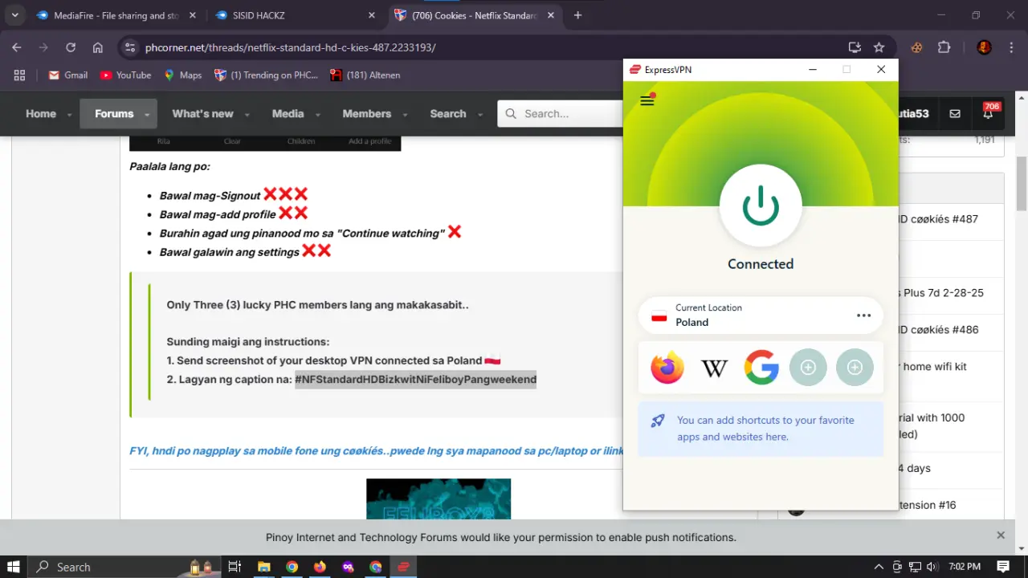Viewport: 1028px width, 578px height.
Task: Open a new browser tab
Action: 577,15
